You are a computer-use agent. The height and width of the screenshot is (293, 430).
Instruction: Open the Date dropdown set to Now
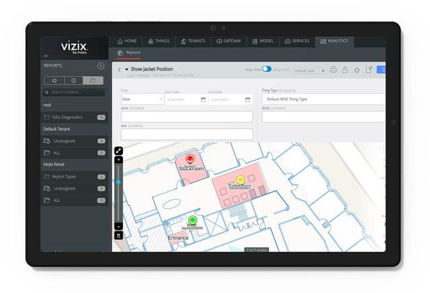click(x=141, y=99)
